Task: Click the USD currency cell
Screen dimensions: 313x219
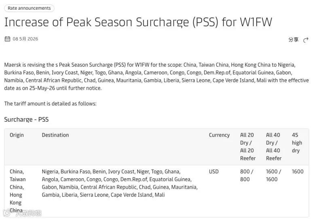Action: pos(214,172)
